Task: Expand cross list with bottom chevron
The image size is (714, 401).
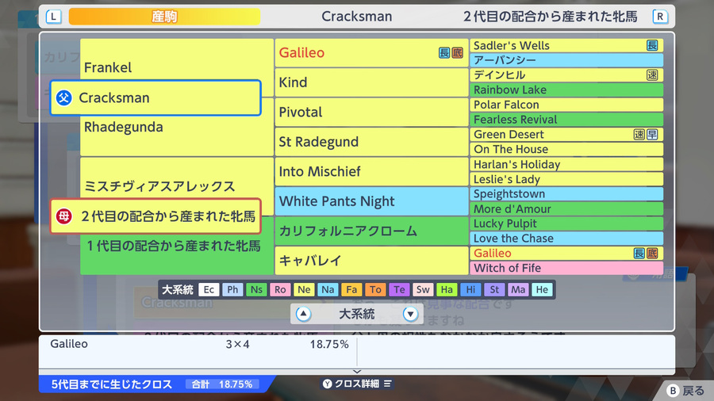Action: coord(357,372)
